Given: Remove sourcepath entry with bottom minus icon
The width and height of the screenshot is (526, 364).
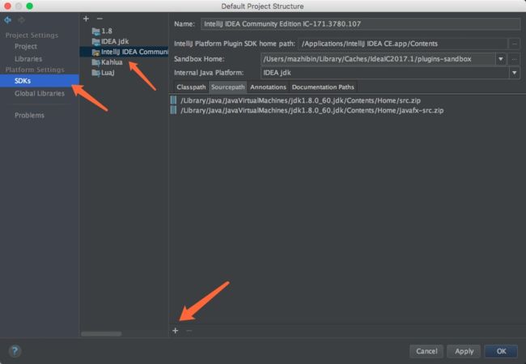Looking at the screenshot, I should [189, 331].
